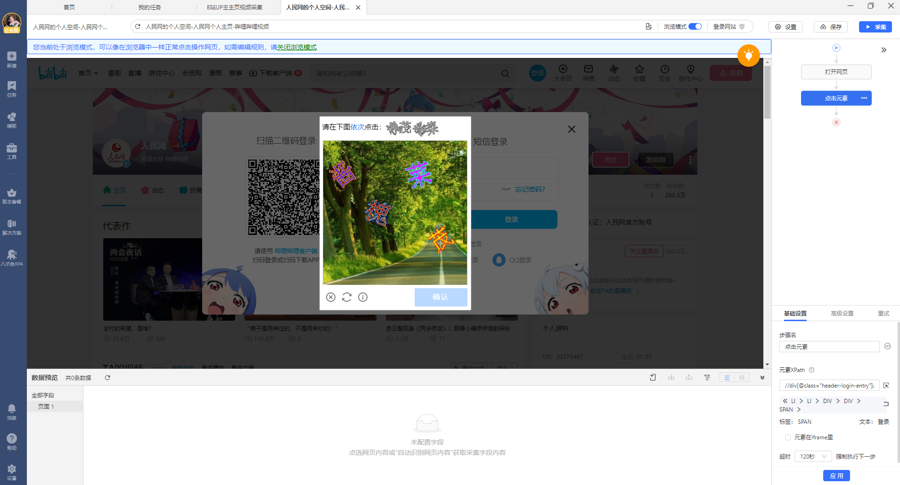Viewport: 900px width, 485px height.
Task: Refresh the captcha image
Action: pyautogui.click(x=347, y=297)
